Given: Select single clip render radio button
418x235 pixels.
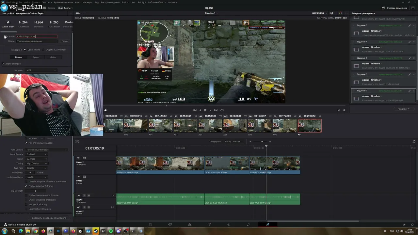Looking at the screenshot, I should 25,50.
